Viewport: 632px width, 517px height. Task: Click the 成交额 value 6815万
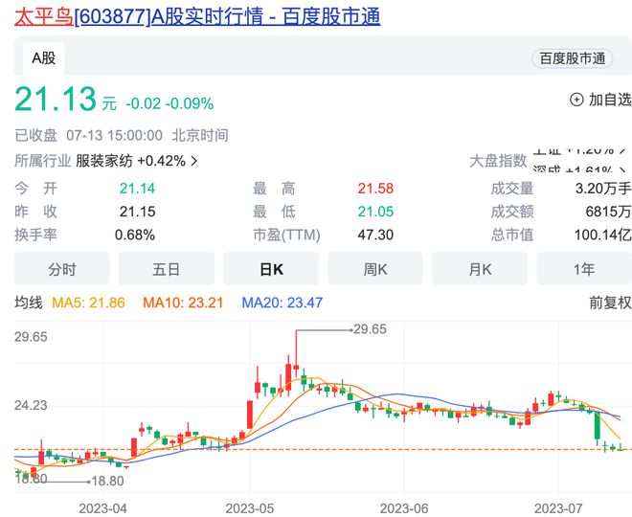608,212
